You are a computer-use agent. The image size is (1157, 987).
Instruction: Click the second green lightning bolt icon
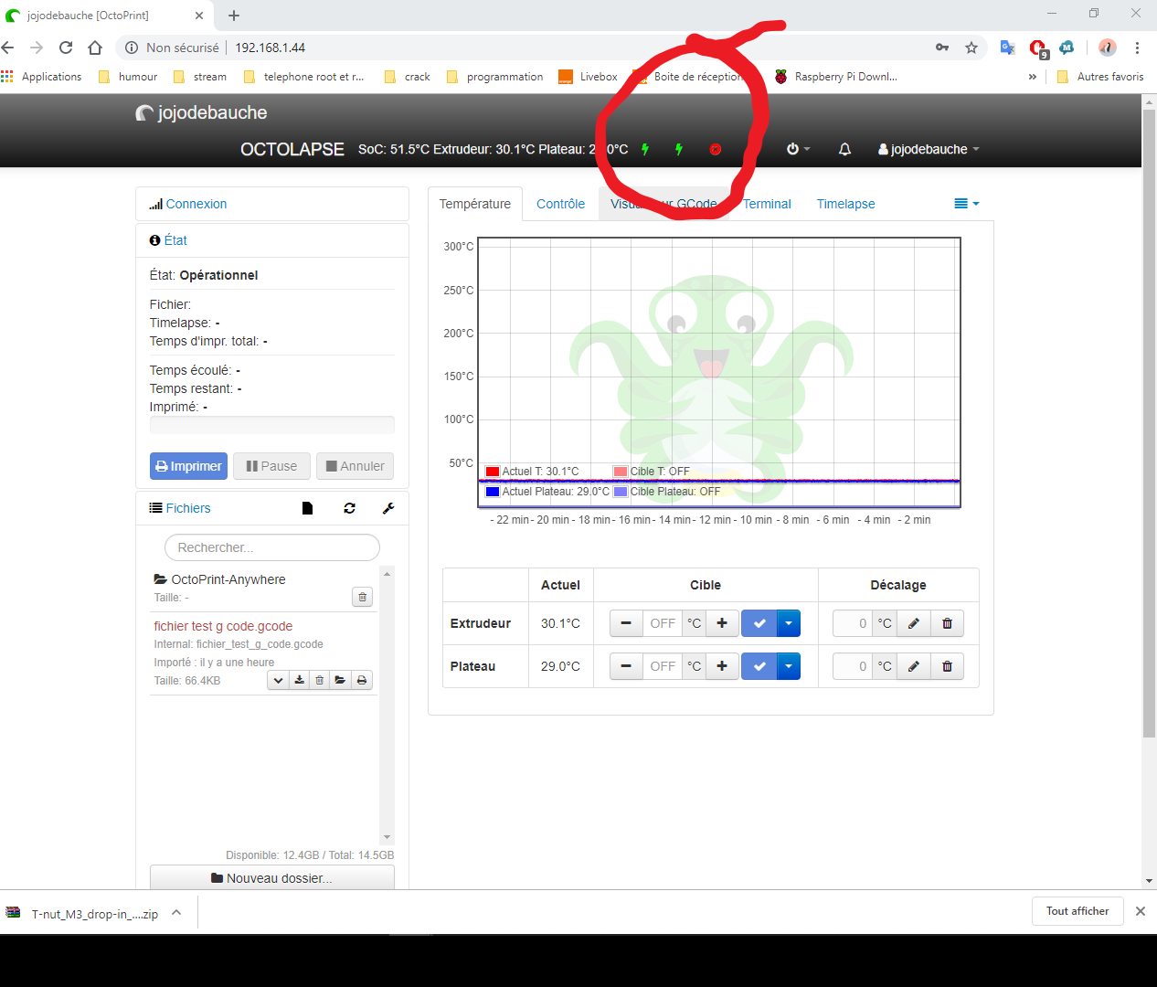[x=679, y=149]
